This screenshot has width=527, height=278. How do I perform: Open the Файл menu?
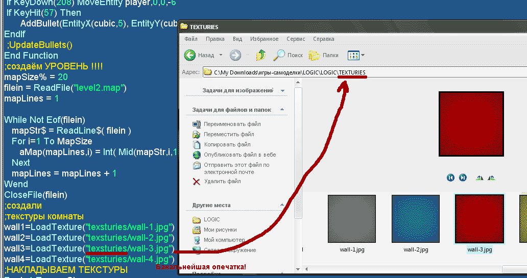(191, 39)
